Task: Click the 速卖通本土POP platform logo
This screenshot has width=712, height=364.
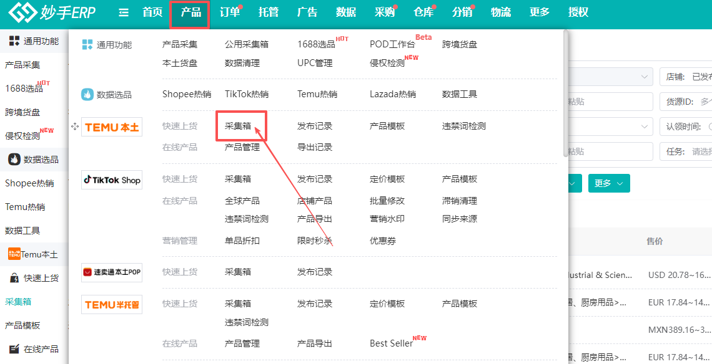Action: (112, 272)
